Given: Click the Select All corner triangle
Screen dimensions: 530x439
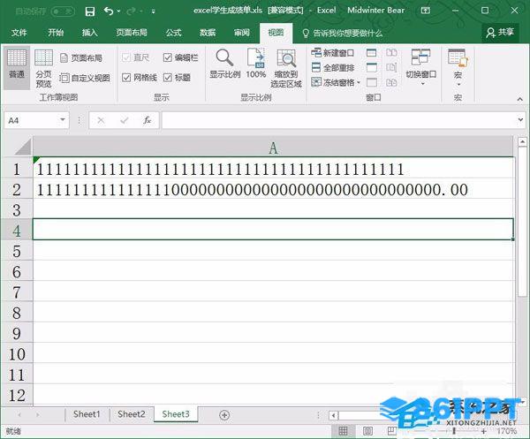Looking at the screenshot, I should tap(23, 148).
